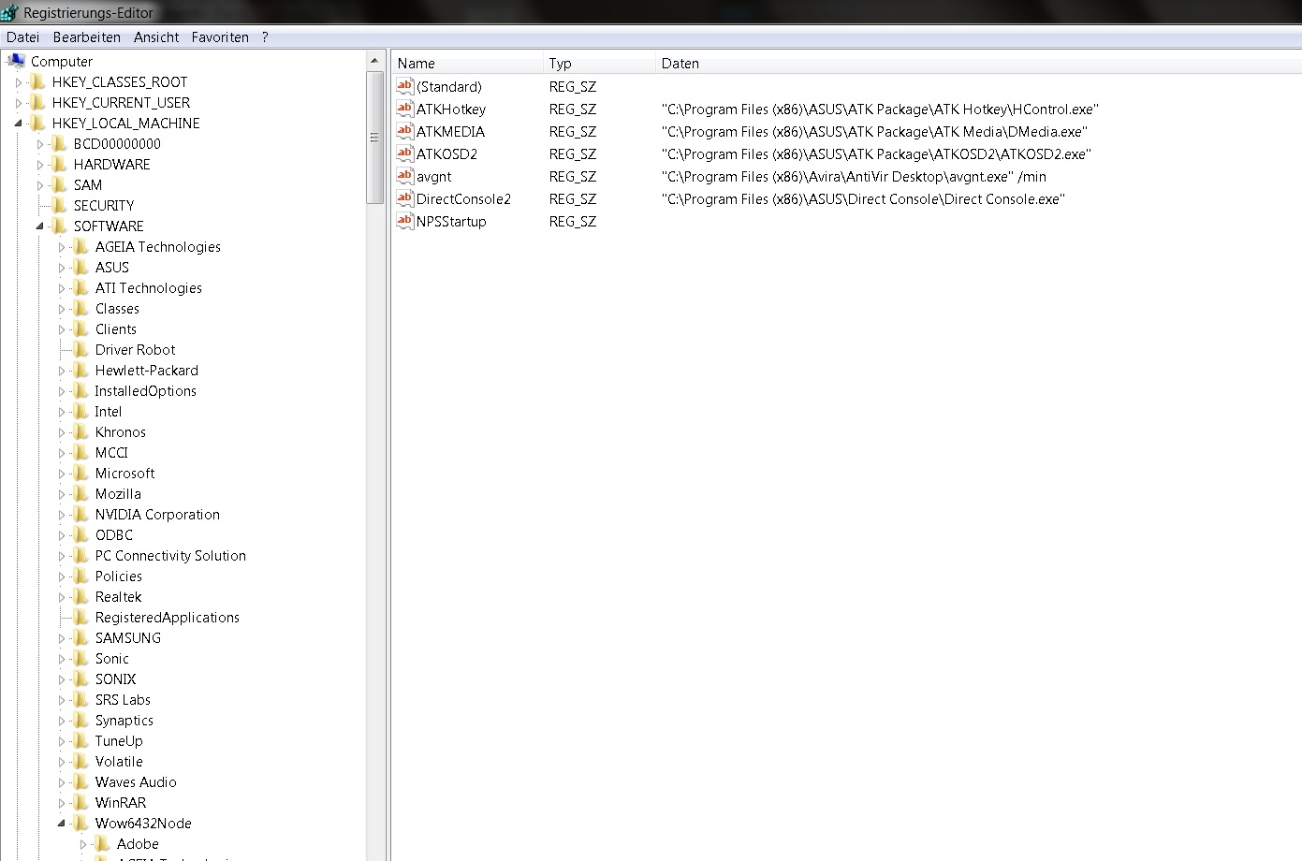
Task: Click the NPSStartup string value icon
Action: point(404,221)
